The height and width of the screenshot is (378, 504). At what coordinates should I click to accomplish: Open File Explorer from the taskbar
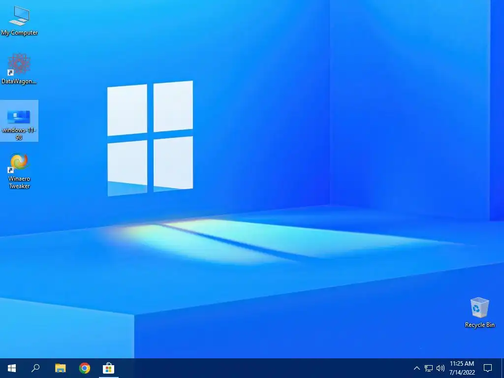(x=60, y=368)
